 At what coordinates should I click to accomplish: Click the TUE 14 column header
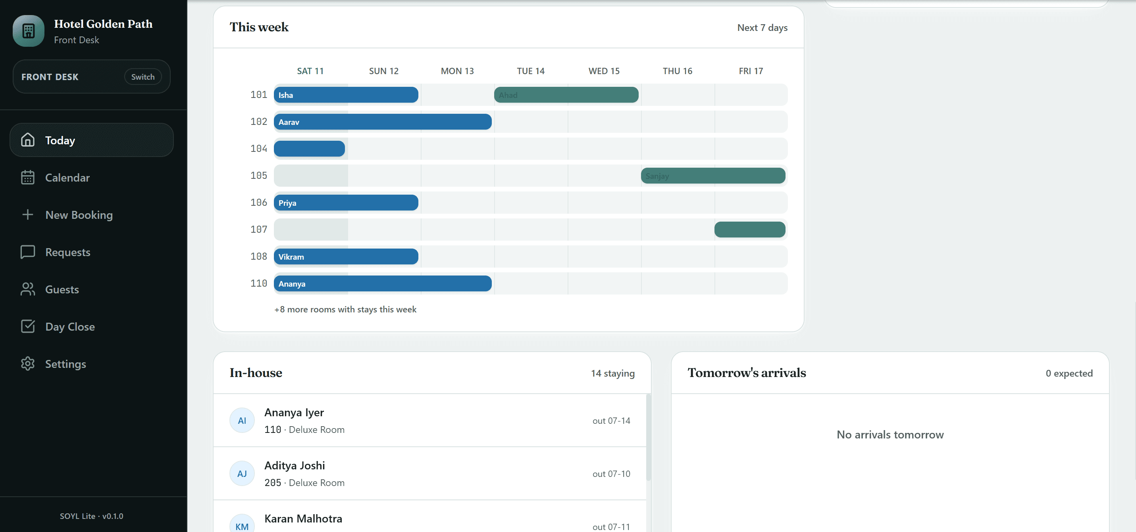[x=531, y=71]
